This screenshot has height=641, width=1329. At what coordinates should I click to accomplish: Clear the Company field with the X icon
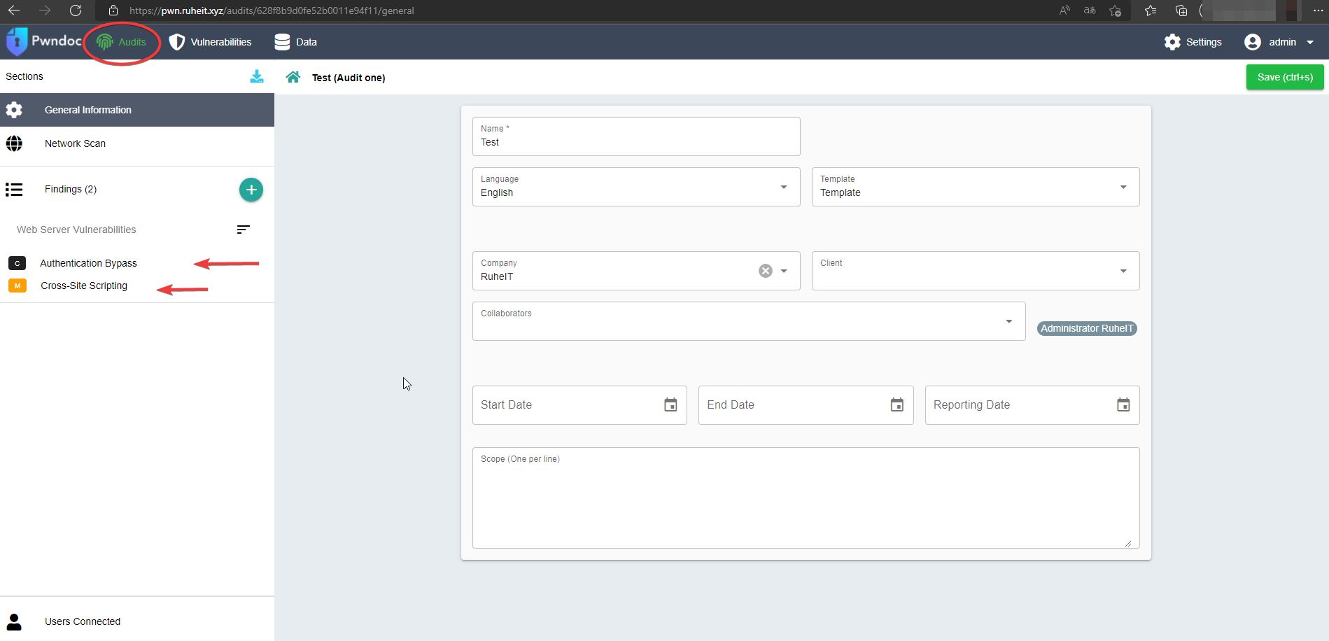pyautogui.click(x=766, y=271)
